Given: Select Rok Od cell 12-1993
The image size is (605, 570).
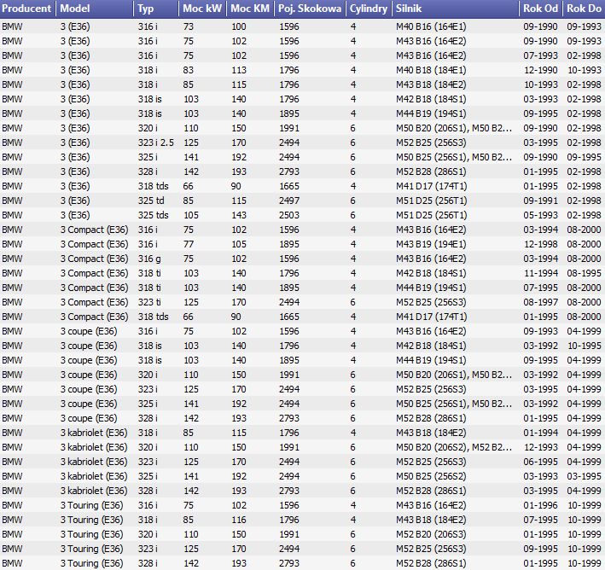Looking at the screenshot, I should click(x=540, y=447).
